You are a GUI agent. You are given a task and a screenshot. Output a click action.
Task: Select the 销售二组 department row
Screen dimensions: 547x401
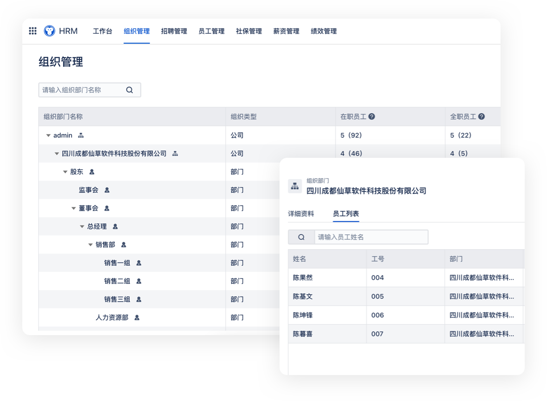coord(117,281)
